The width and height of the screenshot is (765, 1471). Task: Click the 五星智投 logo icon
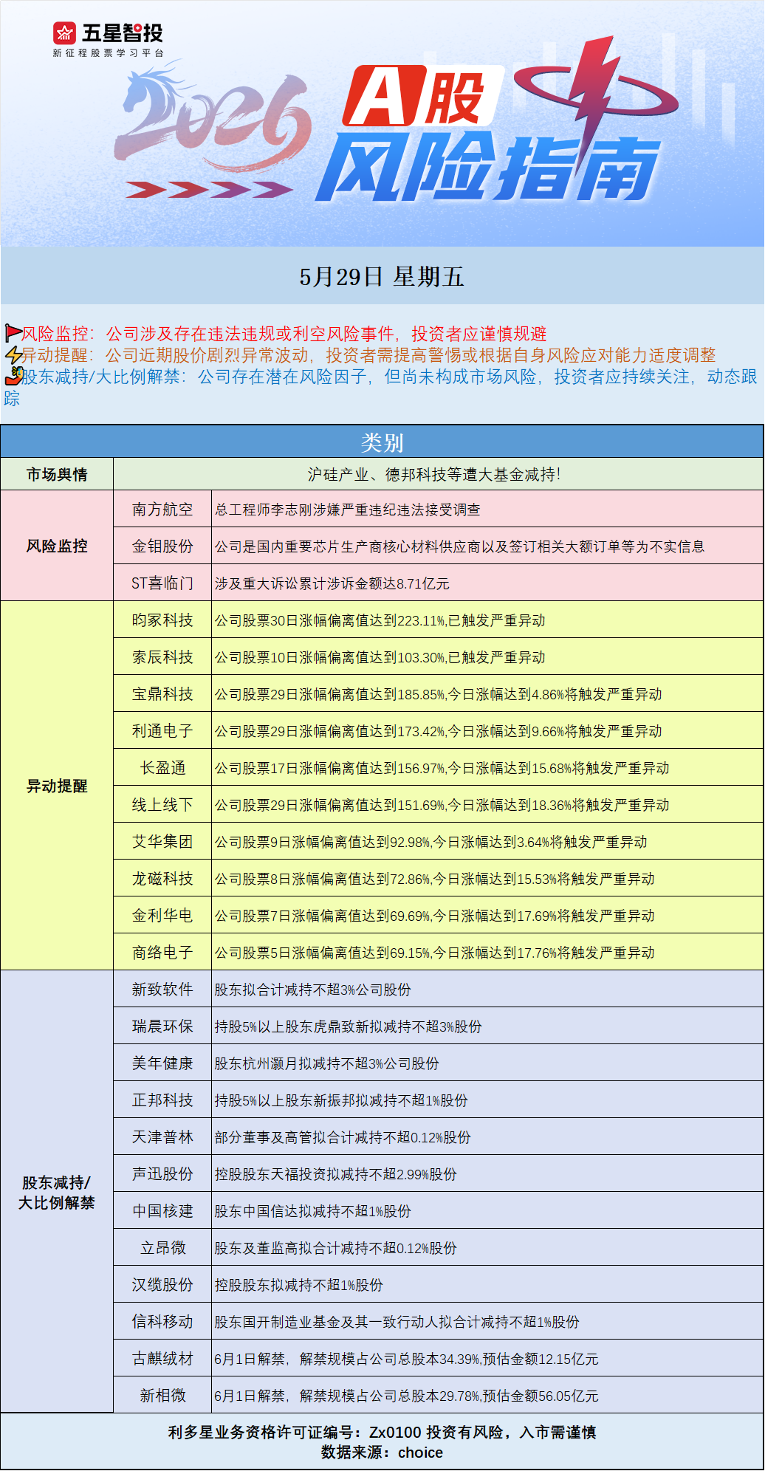tap(64, 33)
